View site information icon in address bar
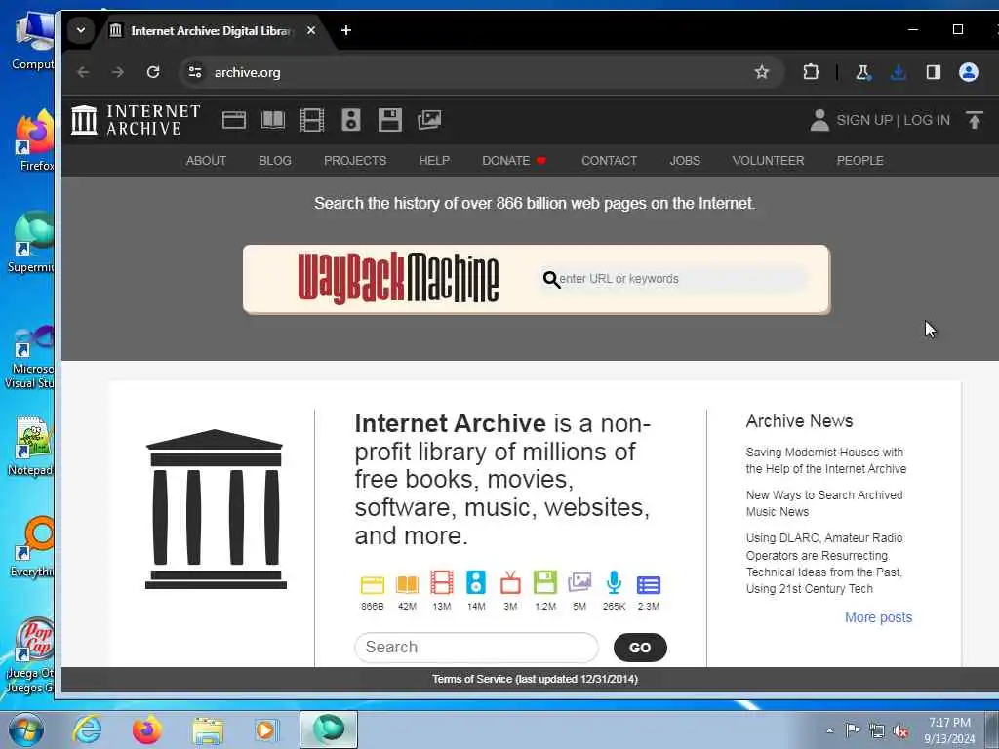 point(195,72)
